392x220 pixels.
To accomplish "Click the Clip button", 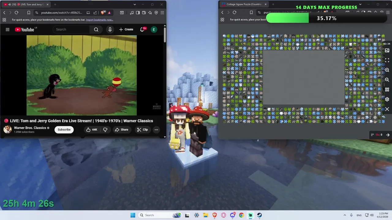I will click(x=142, y=130).
